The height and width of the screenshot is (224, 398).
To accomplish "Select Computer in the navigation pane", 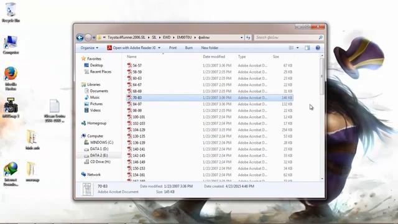I will coord(93,136).
